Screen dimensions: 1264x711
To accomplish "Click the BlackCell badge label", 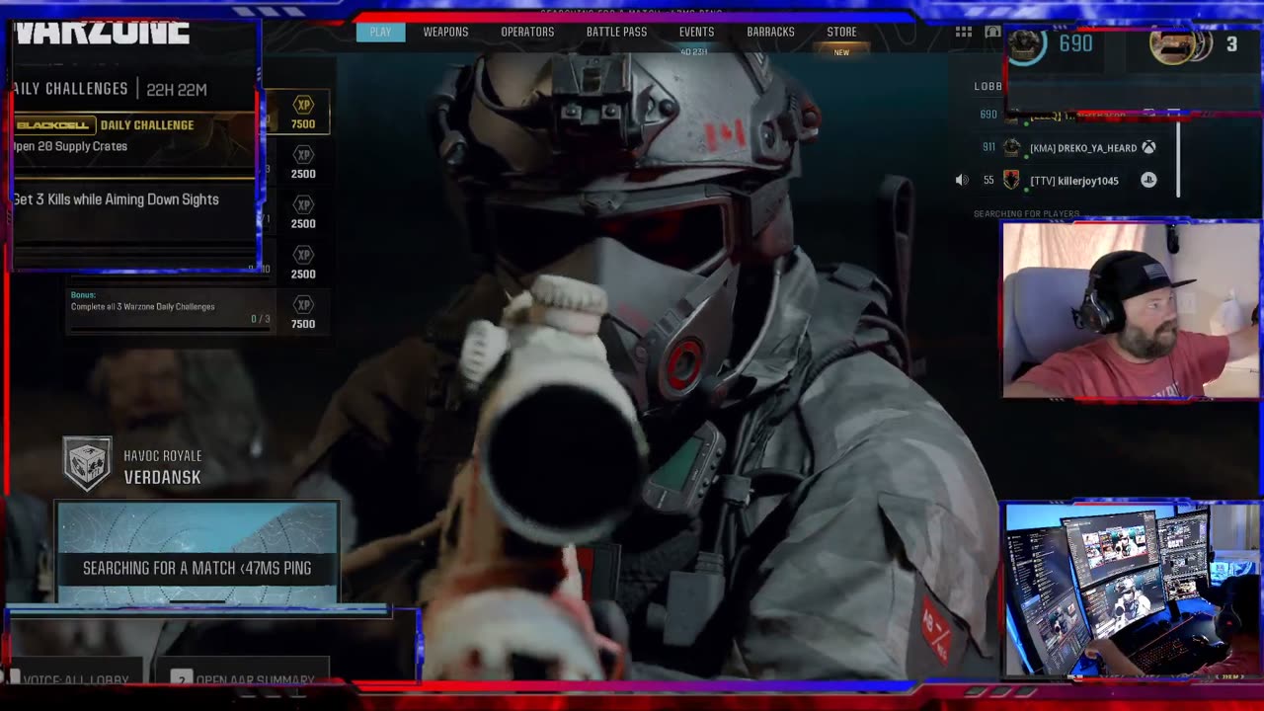I will [x=55, y=125].
